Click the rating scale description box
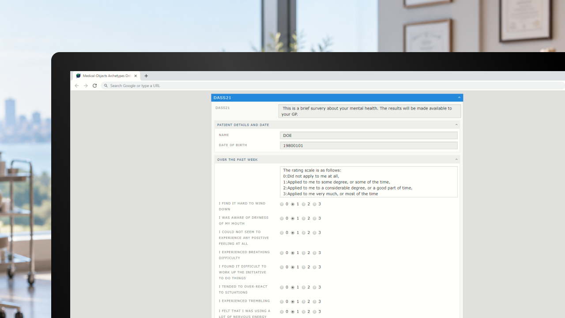 coord(369,182)
